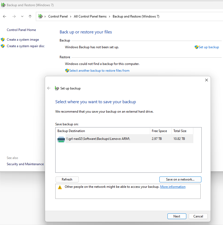The height and width of the screenshot is (225, 223).
Task: Open the Control Panel breadcrumb
Action: coord(58,16)
